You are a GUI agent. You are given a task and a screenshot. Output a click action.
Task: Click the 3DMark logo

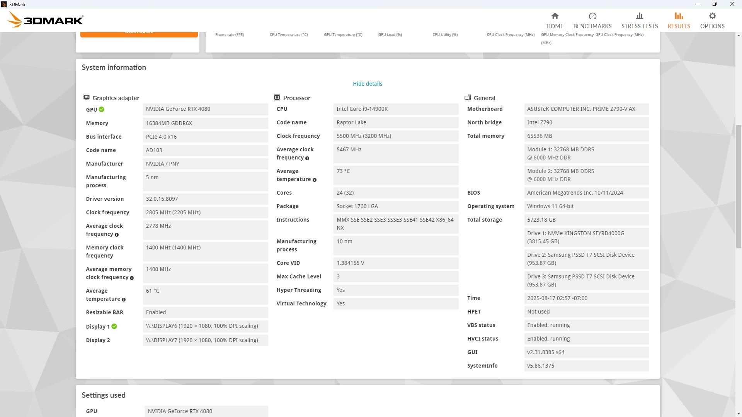(x=45, y=20)
